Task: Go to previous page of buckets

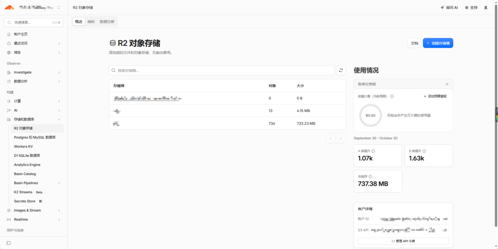Action: (x=331, y=139)
